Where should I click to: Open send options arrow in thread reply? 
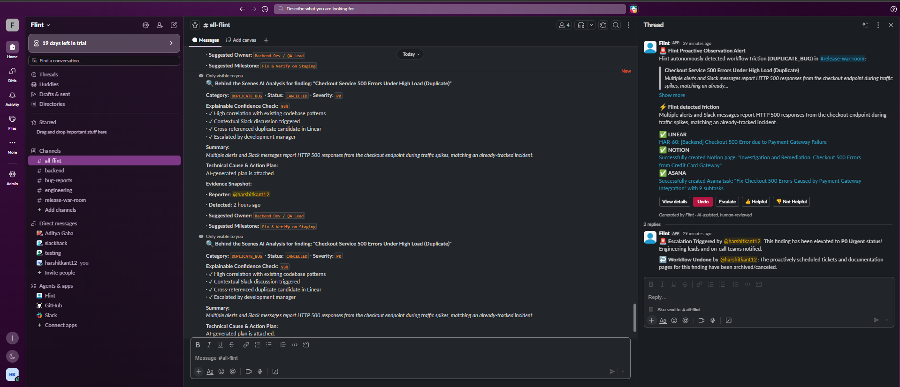[x=886, y=320]
